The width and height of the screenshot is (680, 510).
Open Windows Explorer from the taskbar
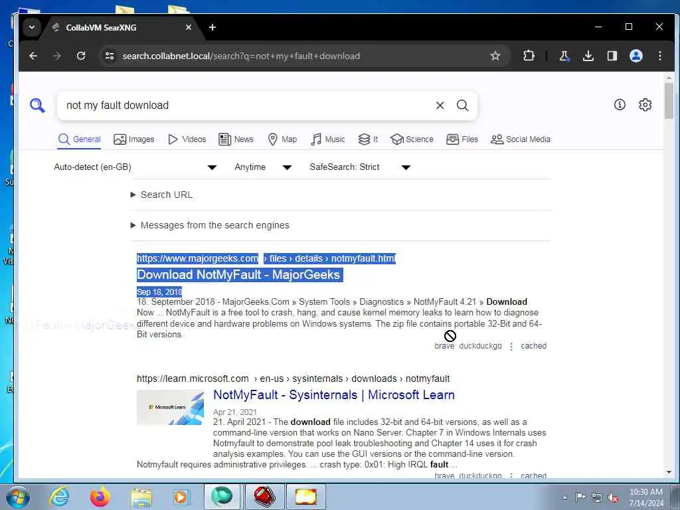click(x=141, y=497)
